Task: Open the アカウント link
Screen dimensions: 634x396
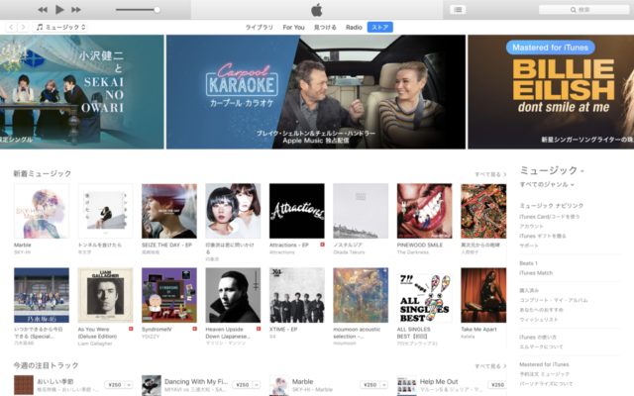Action: pos(531,227)
